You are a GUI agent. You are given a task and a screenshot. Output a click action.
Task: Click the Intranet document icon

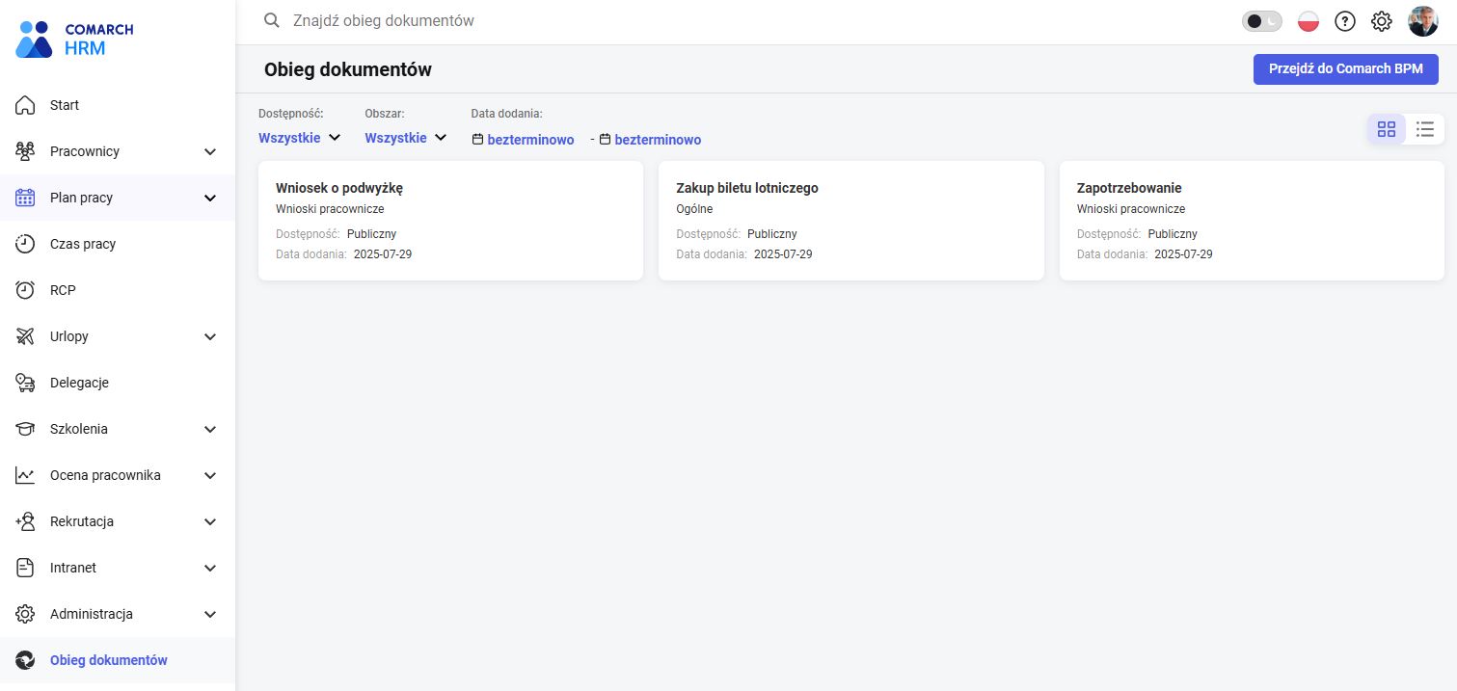pos(26,568)
